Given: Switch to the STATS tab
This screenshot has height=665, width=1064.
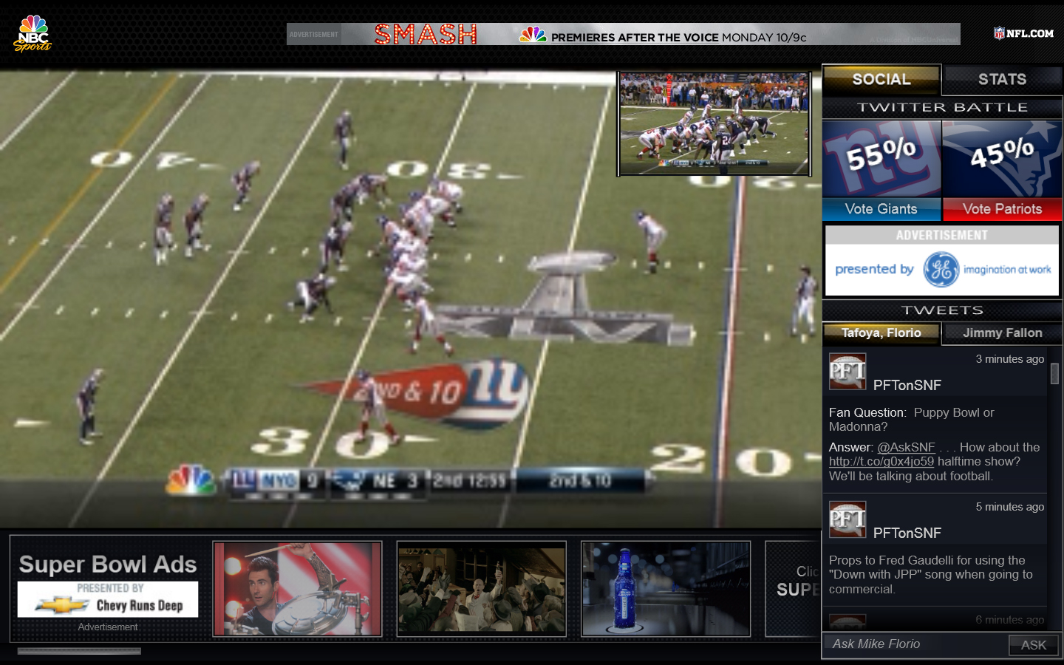Looking at the screenshot, I should tap(1002, 79).
